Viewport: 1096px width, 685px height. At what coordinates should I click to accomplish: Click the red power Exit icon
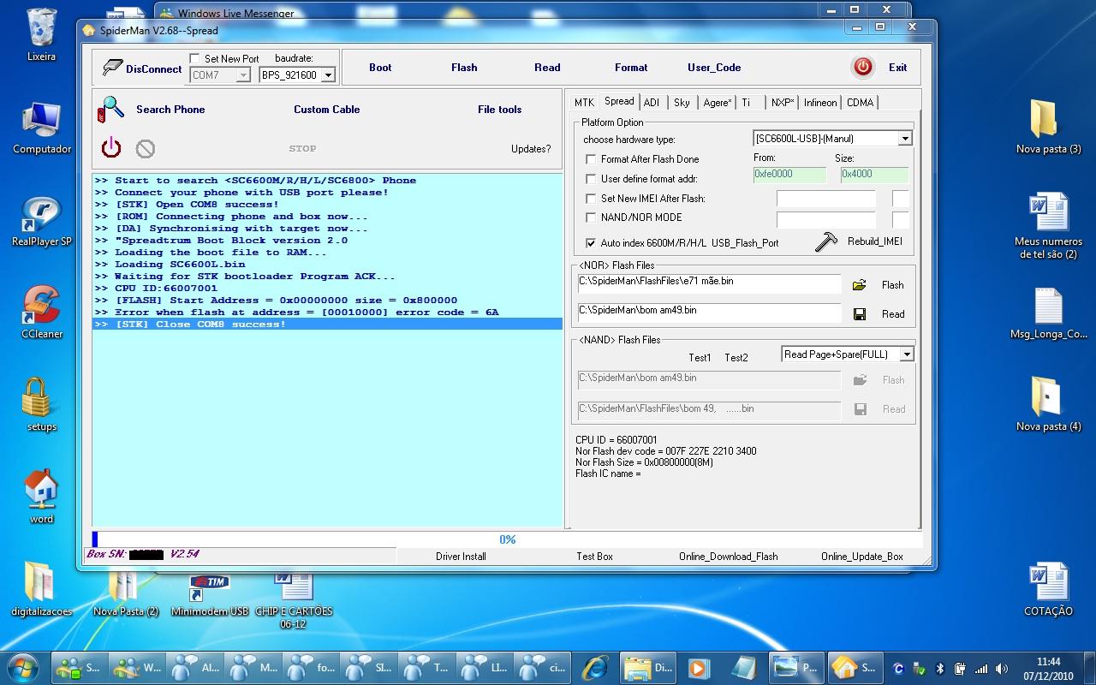click(x=862, y=67)
